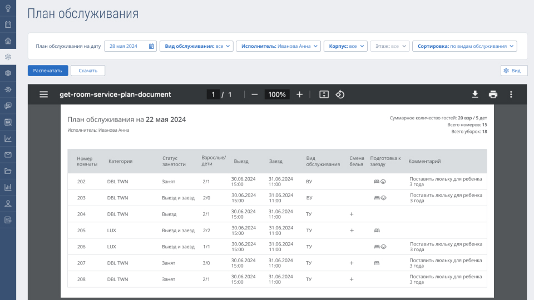Image resolution: width=534 pixels, height=300 pixels.
Task: Click the linen change plus in row 205
Action: coord(352,231)
